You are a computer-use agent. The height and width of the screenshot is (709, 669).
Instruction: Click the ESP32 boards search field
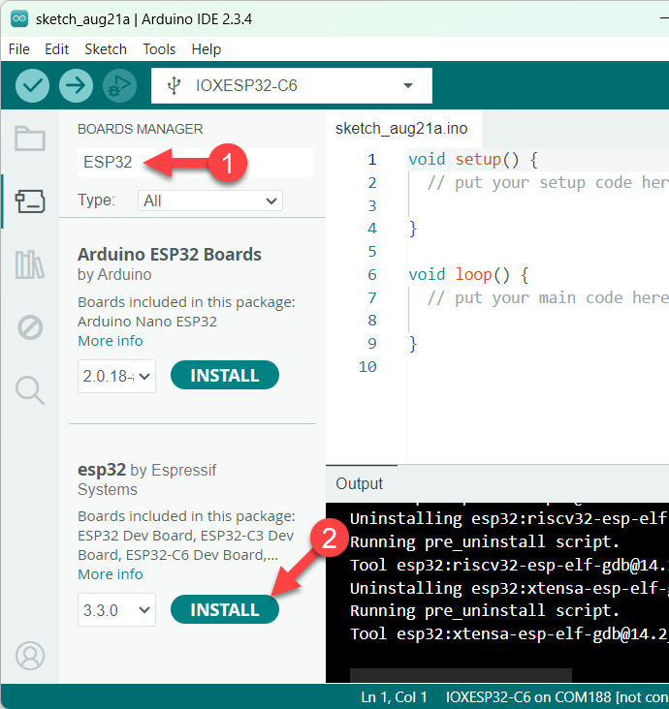click(x=196, y=162)
